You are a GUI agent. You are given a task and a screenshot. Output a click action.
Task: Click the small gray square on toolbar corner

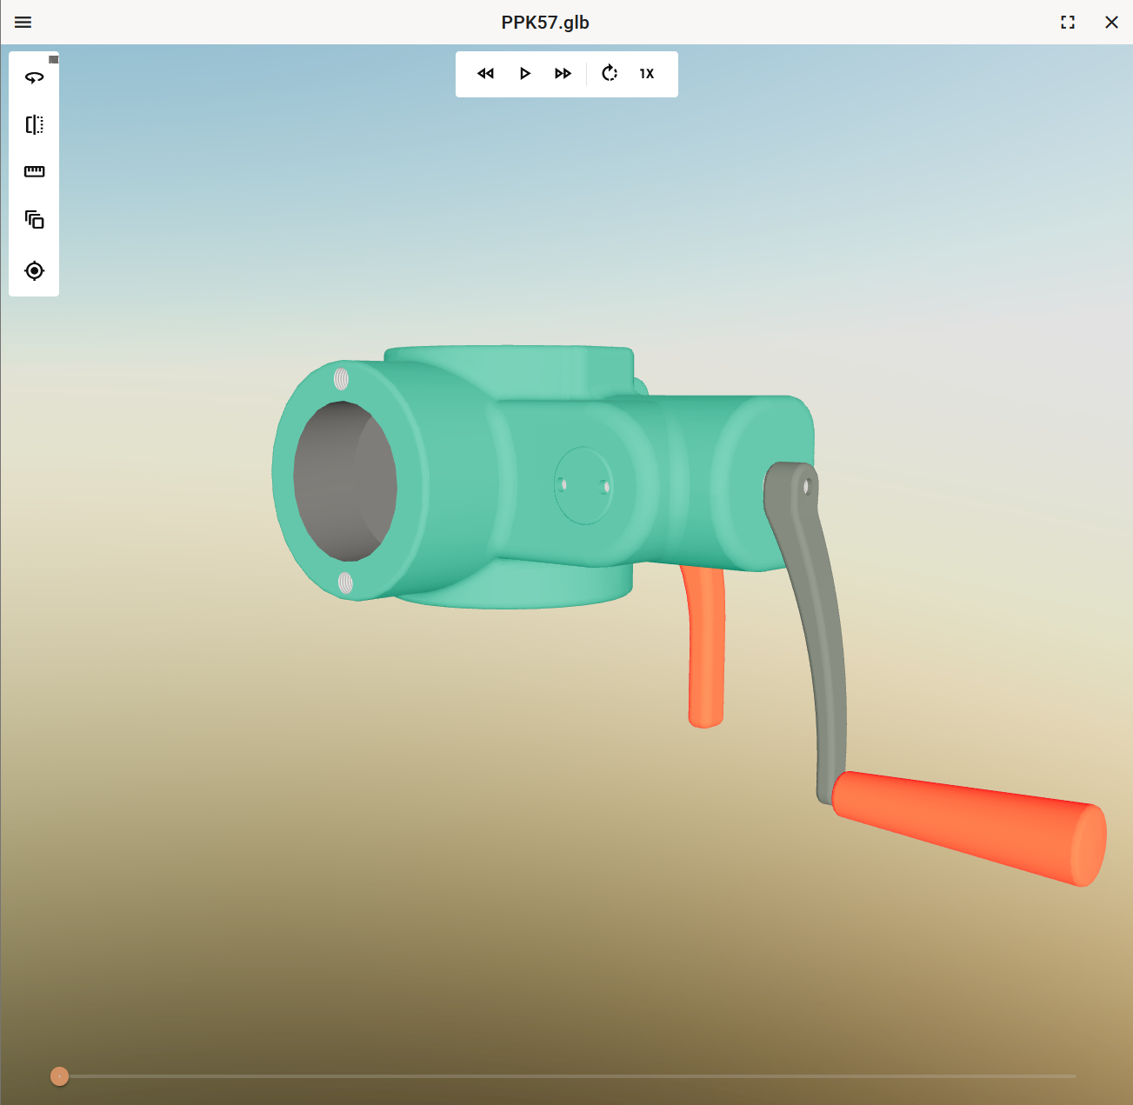point(54,59)
